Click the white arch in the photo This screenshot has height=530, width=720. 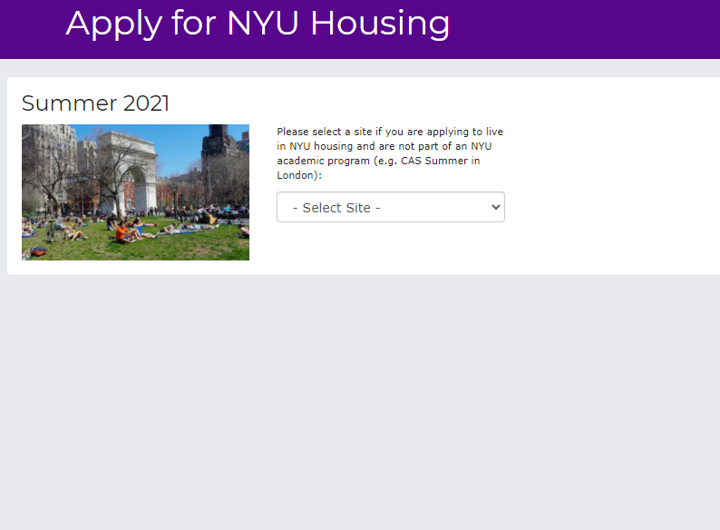click(x=132, y=170)
